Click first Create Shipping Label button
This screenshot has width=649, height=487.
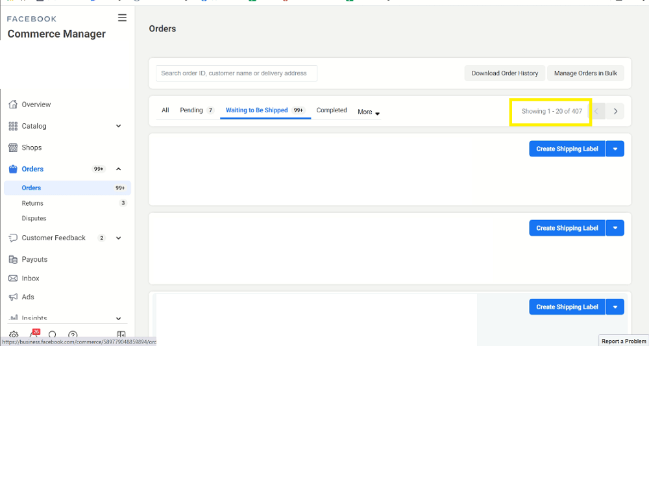(x=567, y=149)
